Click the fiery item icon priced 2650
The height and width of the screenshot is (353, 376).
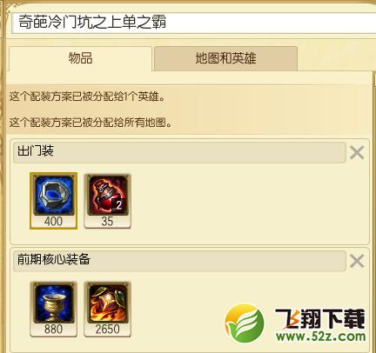click(108, 303)
